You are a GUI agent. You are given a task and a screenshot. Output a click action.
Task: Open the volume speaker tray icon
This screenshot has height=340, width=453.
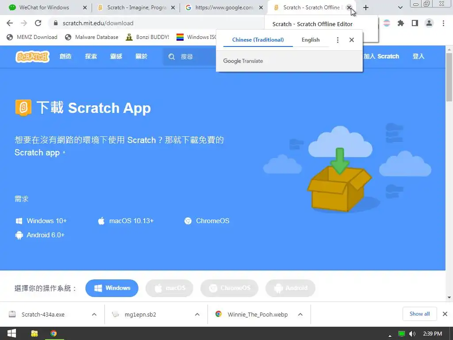(x=412, y=334)
